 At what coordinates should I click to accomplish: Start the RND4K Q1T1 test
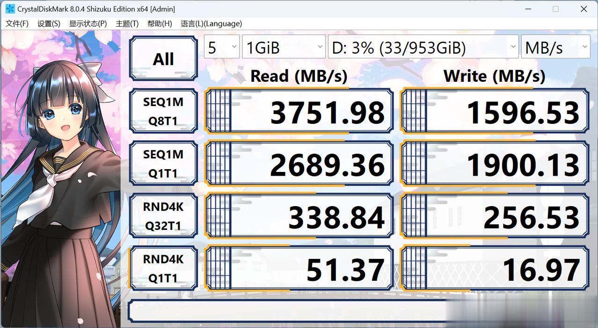(163, 268)
